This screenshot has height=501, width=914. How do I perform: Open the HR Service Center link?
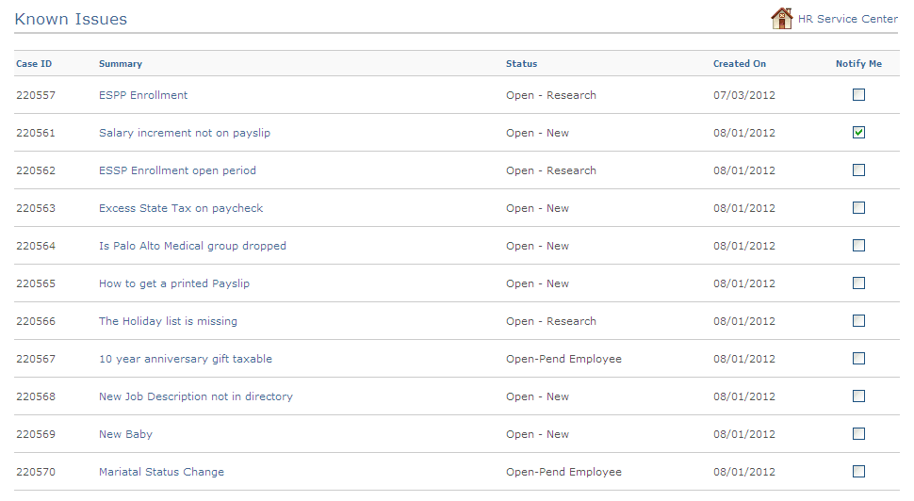[847, 19]
